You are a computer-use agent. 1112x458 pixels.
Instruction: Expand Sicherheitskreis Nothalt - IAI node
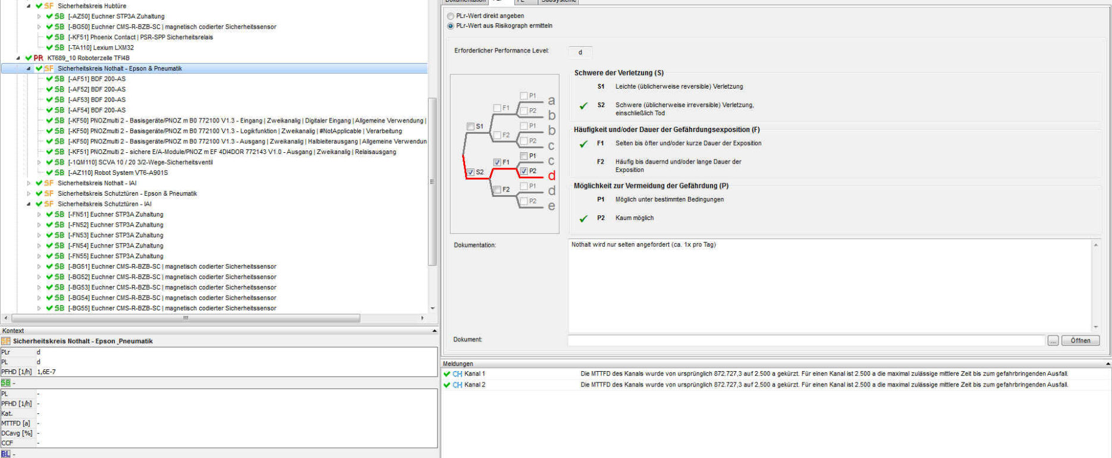tap(29, 183)
